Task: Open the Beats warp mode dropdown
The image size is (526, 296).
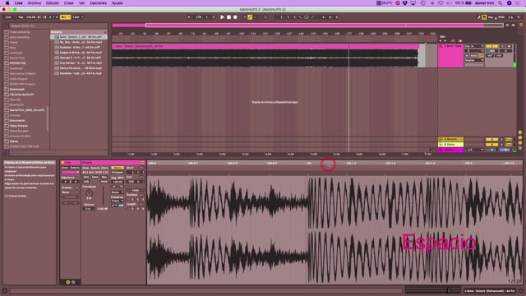Action: [x=118, y=192]
